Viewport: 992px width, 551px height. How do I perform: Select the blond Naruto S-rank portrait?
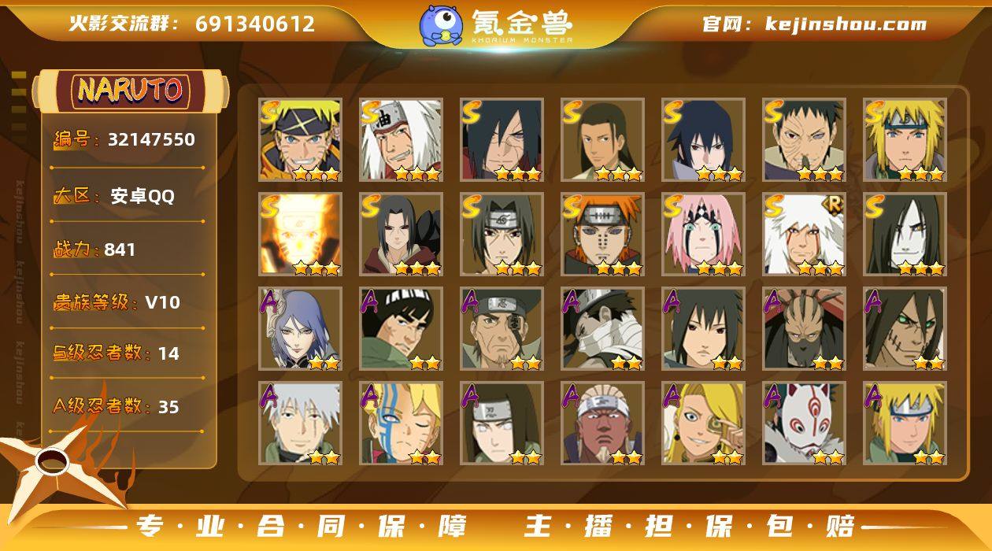pos(300,140)
